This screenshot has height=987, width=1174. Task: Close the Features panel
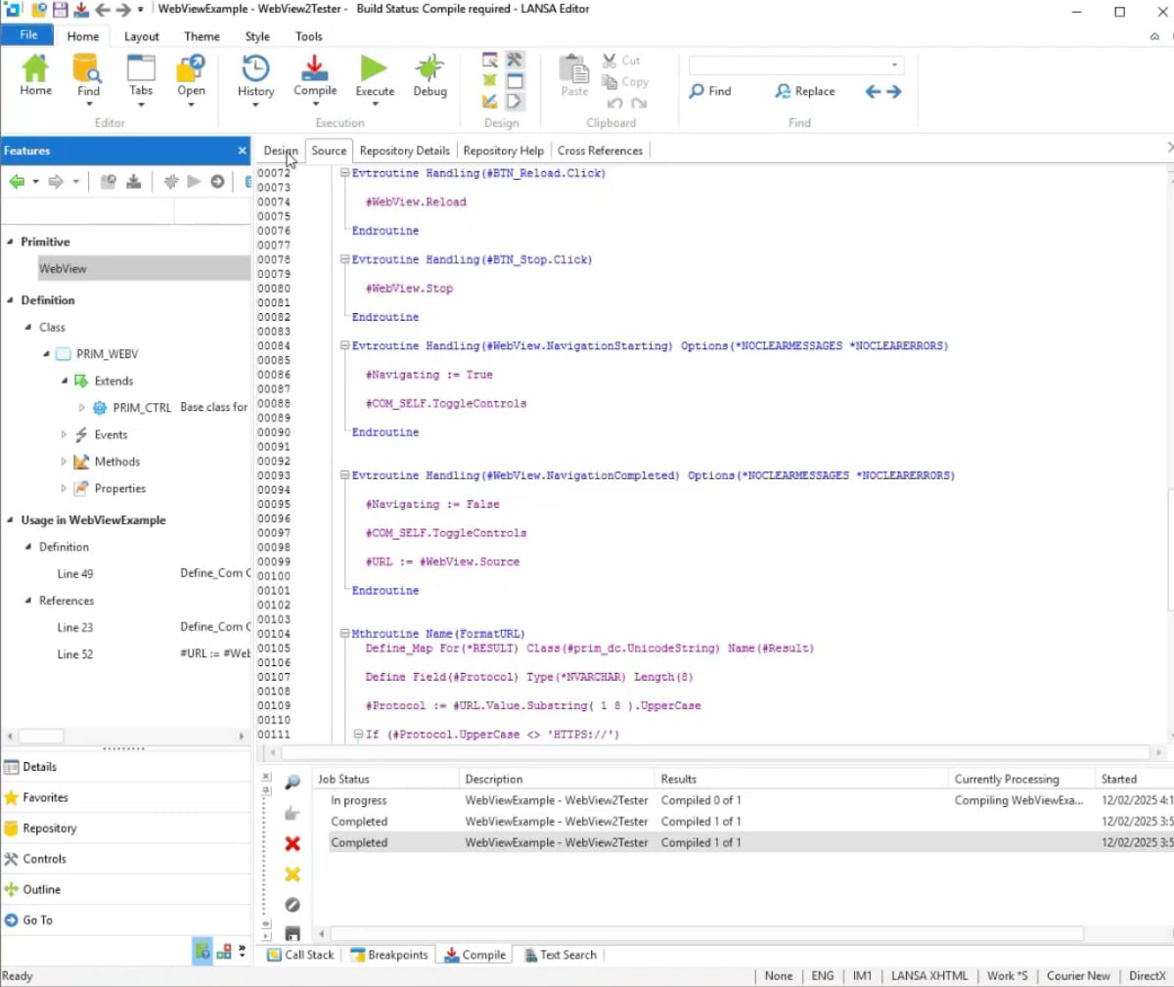(242, 151)
